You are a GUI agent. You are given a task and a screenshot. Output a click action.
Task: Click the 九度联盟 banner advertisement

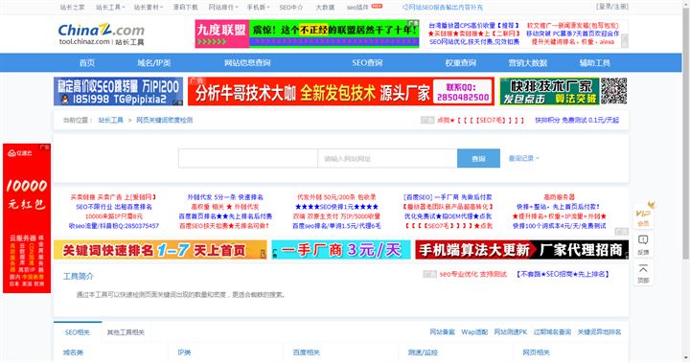coord(307,34)
